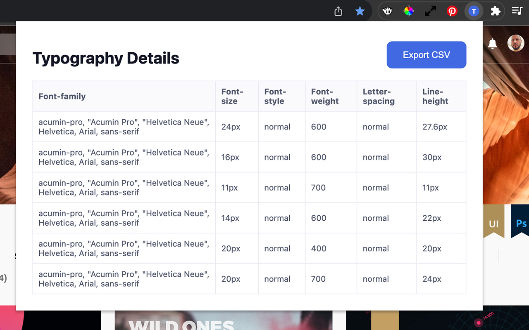Open the profile avatar on the page
529x330 pixels.
click(x=516, y=43)
